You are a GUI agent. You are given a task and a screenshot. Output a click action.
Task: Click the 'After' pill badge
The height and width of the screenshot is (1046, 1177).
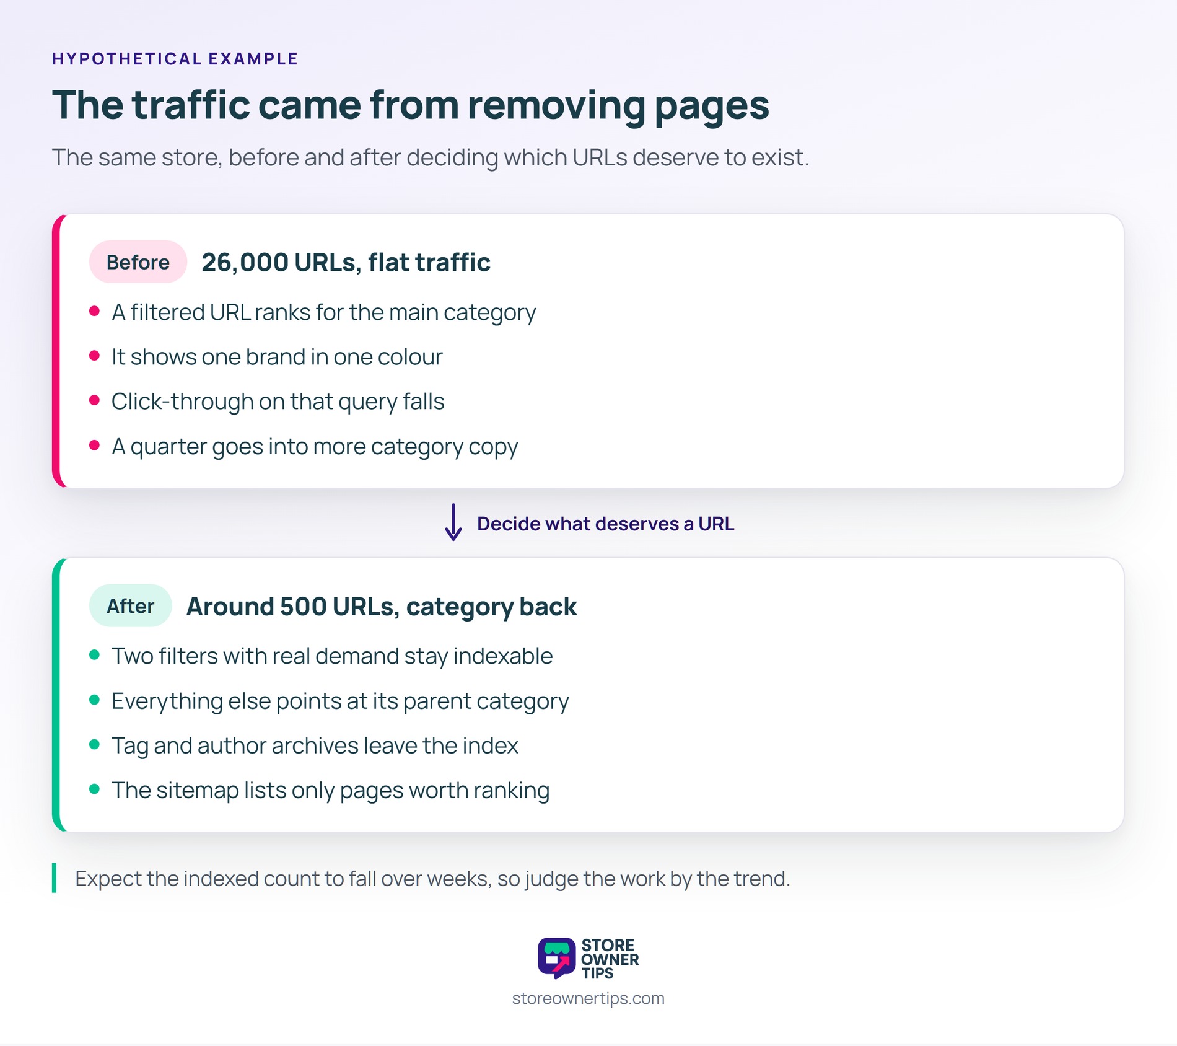[x=130, y=605]
